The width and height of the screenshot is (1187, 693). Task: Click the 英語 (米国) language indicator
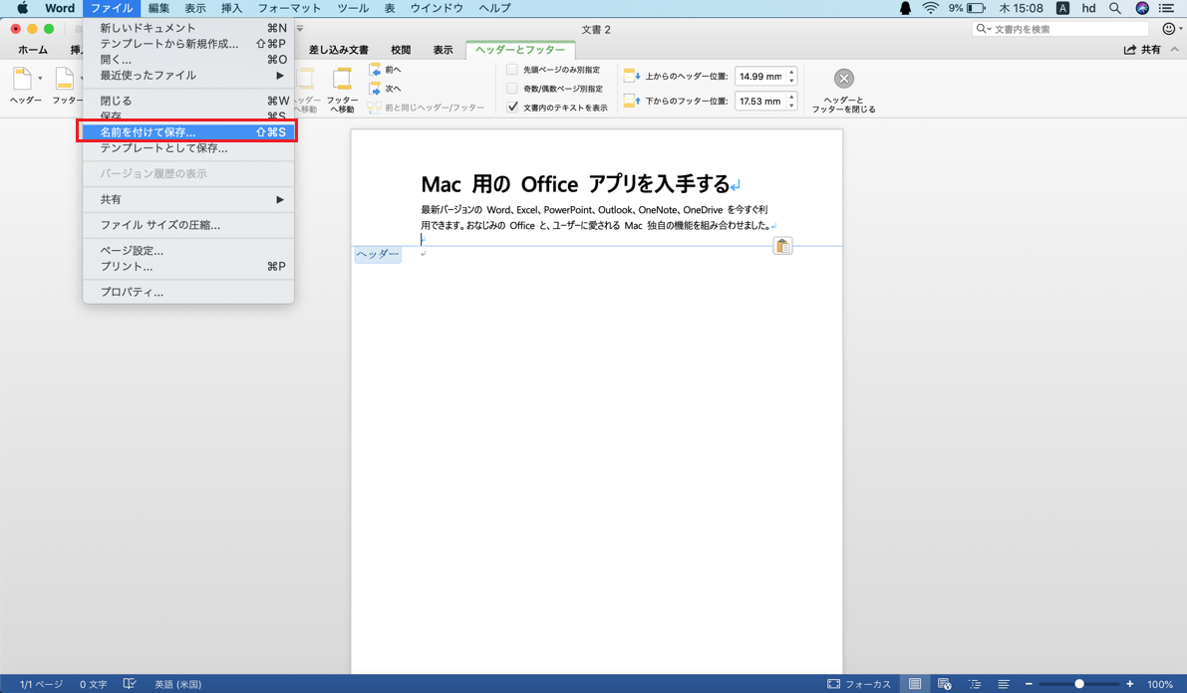pyautogui.click(x=177, y=684)
